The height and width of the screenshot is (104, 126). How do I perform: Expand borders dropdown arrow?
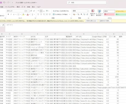pyautogui.click(x=21, y=15)
